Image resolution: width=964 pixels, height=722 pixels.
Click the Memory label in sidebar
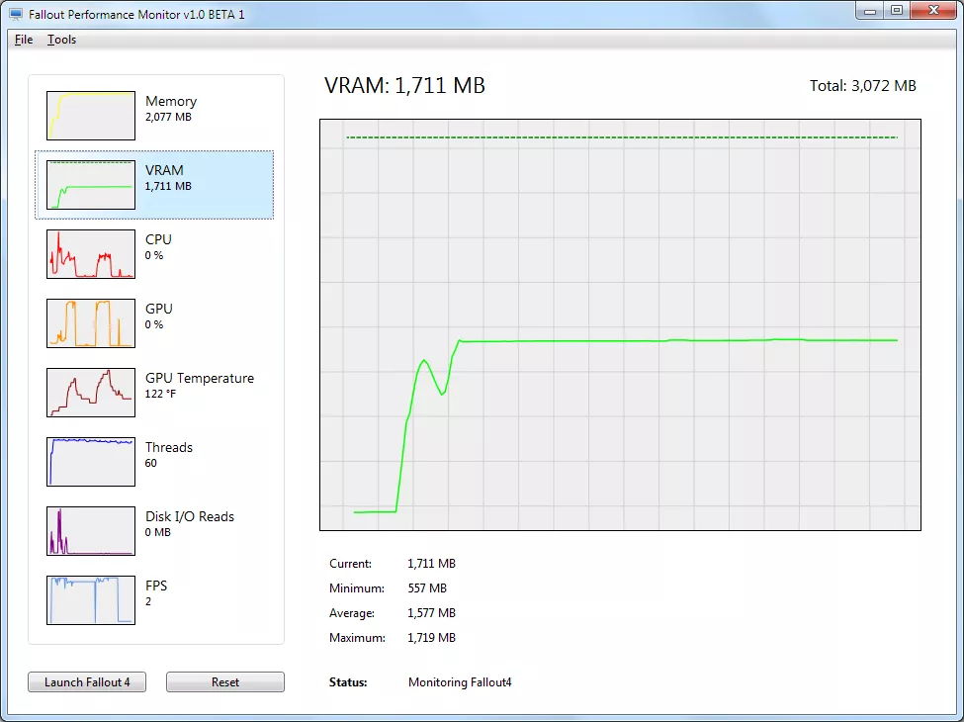point(171,101)
